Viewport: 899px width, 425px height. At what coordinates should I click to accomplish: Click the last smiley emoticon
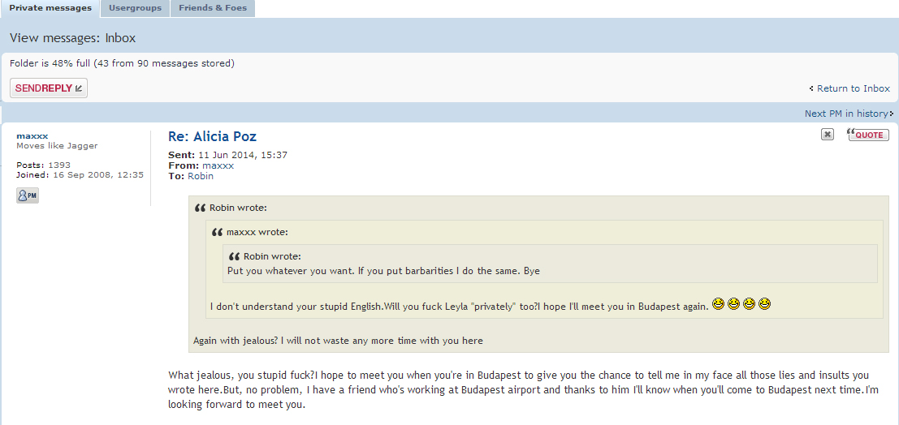coord(764,303)
